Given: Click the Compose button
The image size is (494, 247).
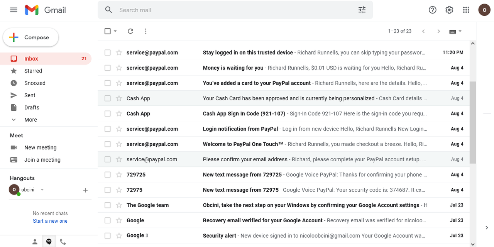Looking at the screenshot, I should tap(31, 37).
